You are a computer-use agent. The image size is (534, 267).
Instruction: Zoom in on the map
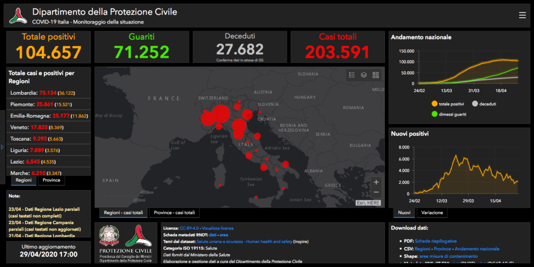pos(377,182)
